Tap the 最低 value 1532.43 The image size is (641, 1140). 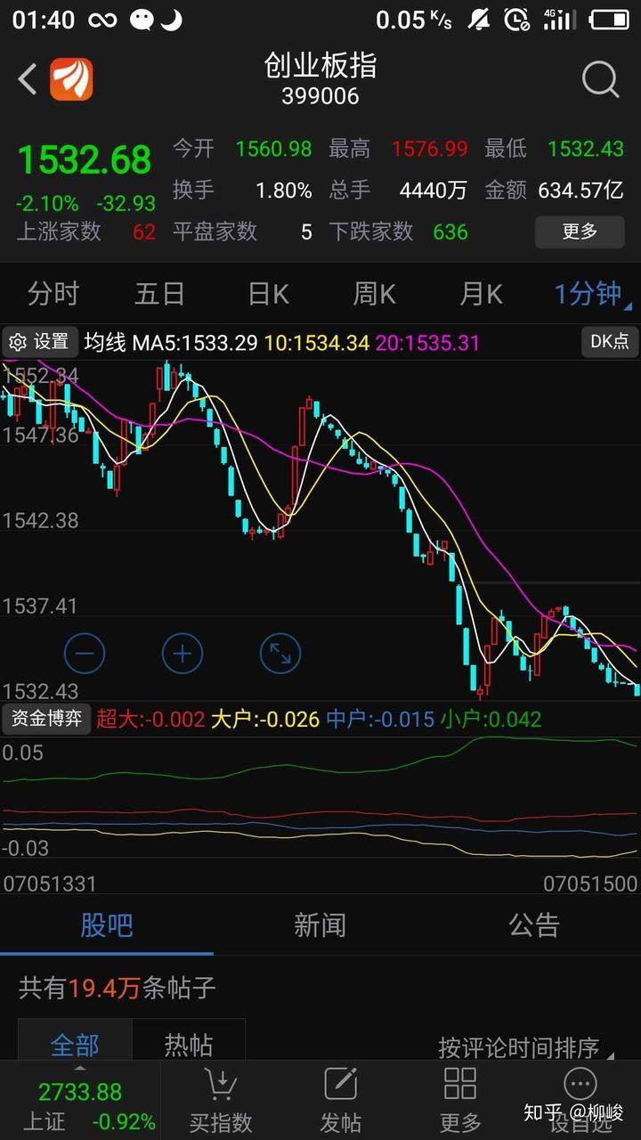click(x=585, y=149)
